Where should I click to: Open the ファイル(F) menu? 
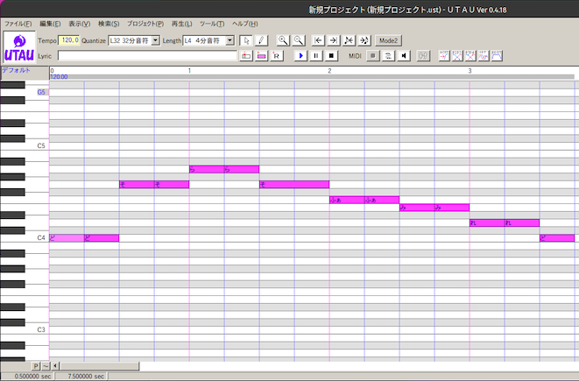[18, 23]
